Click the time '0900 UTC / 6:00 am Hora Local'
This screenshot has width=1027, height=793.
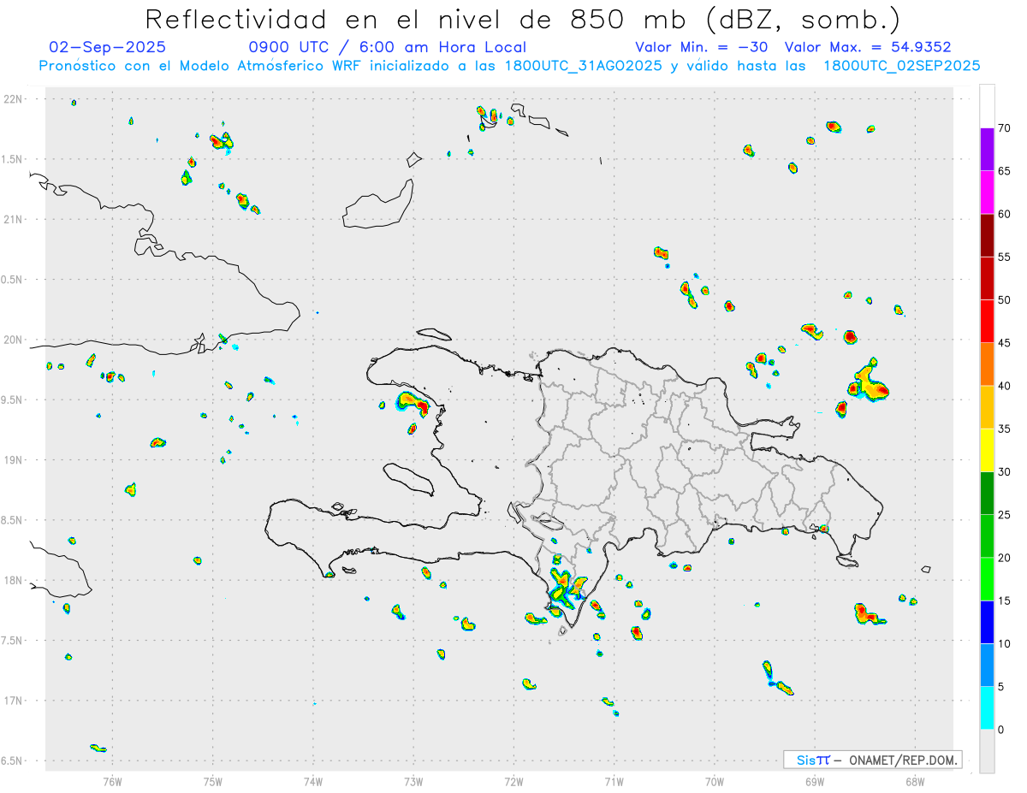coord(388,47)
